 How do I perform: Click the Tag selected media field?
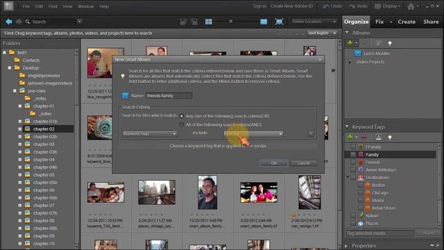coord(379,233)
